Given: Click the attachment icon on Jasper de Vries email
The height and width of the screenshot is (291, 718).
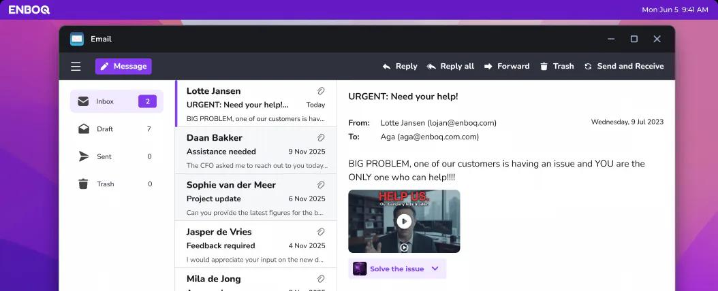Looking at the screenshot, I should (x=321, y=232).
